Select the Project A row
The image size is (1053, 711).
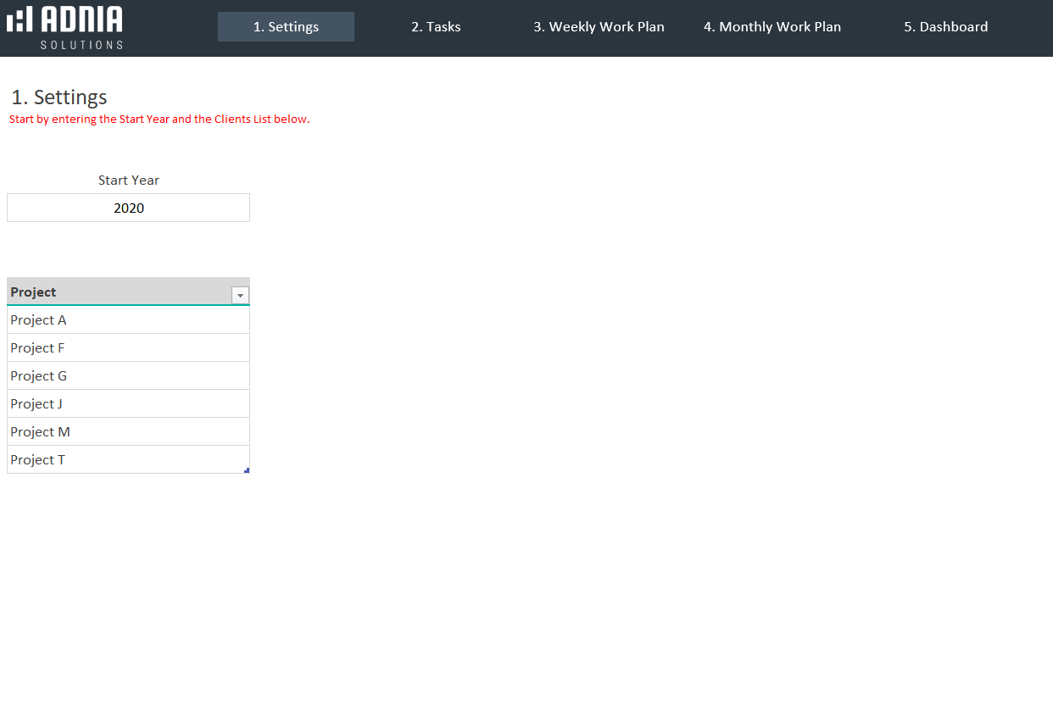[128, 320]
